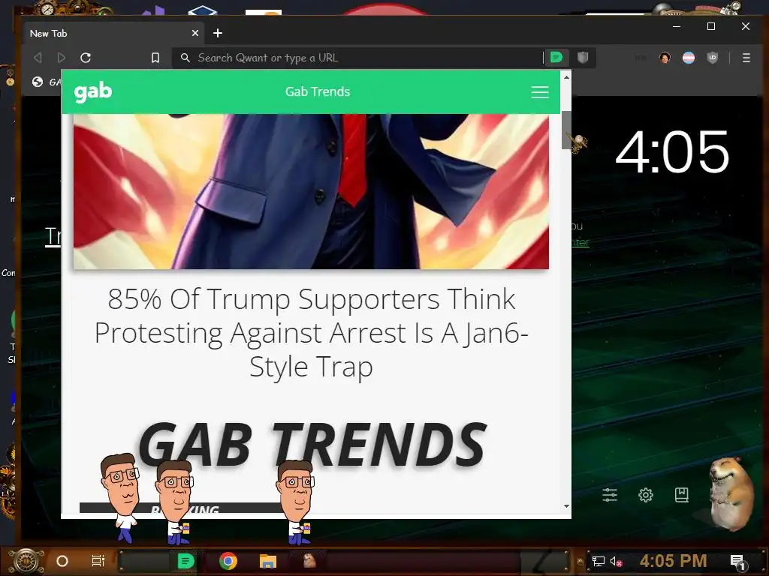Click the Gab Trends header title
Screen dimensions: 769x576
pos(318,91)
